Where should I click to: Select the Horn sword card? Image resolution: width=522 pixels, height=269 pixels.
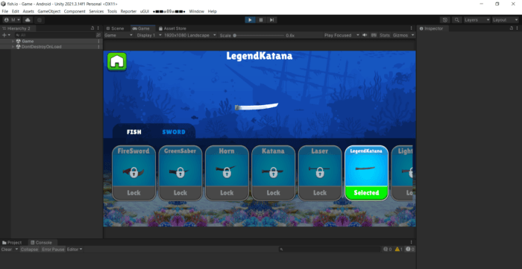(x=227, y=173)
